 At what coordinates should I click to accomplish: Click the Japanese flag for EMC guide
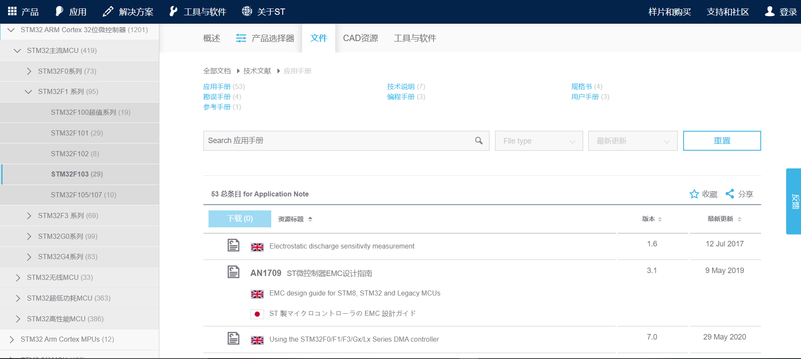click(x=257, y=314)
